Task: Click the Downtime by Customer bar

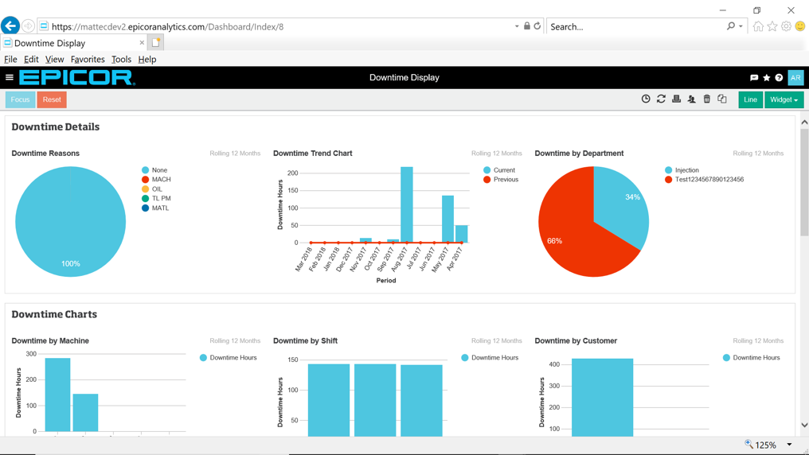Action: (x=602, y=397)
